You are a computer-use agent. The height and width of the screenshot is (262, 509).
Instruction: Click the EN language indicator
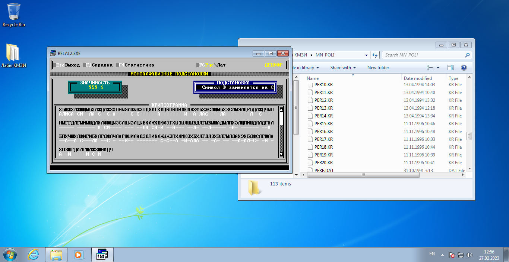432,254
